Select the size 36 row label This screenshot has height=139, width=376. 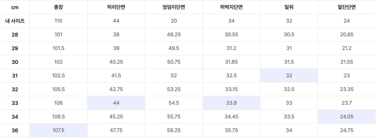point(15,130)
